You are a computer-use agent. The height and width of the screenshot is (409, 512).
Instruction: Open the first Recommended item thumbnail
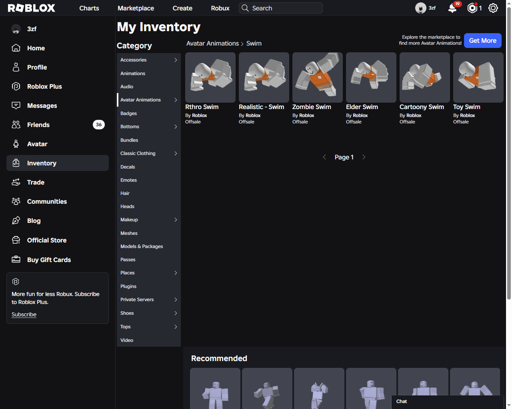tap(215, 388)
